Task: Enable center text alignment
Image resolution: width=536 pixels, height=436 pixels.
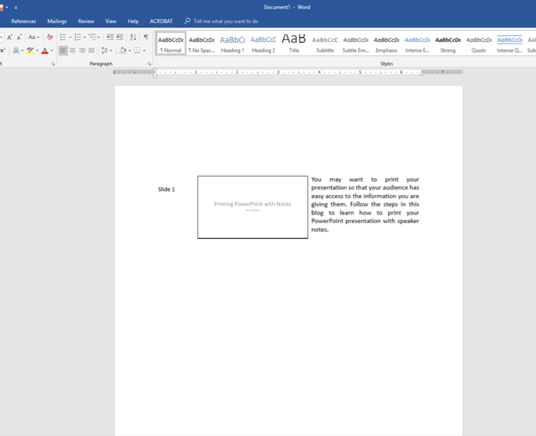Action: [x=72, y=50]
